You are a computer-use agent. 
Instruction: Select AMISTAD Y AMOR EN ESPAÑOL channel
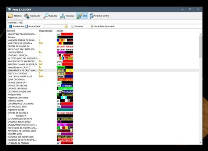click(x=22, y=65)
